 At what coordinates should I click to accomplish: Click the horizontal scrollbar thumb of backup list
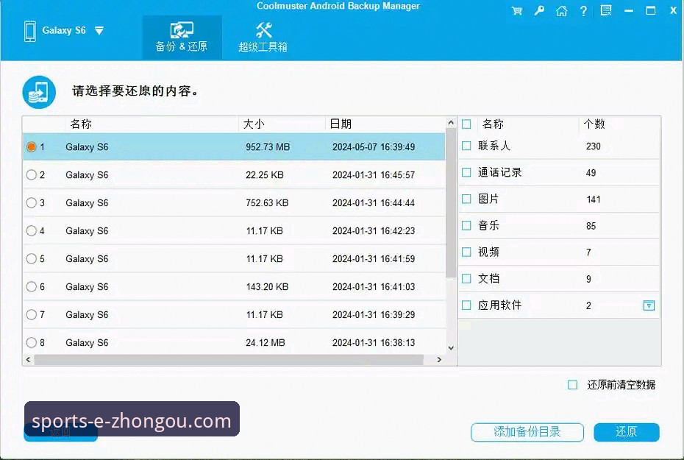(x=229, y=360)
